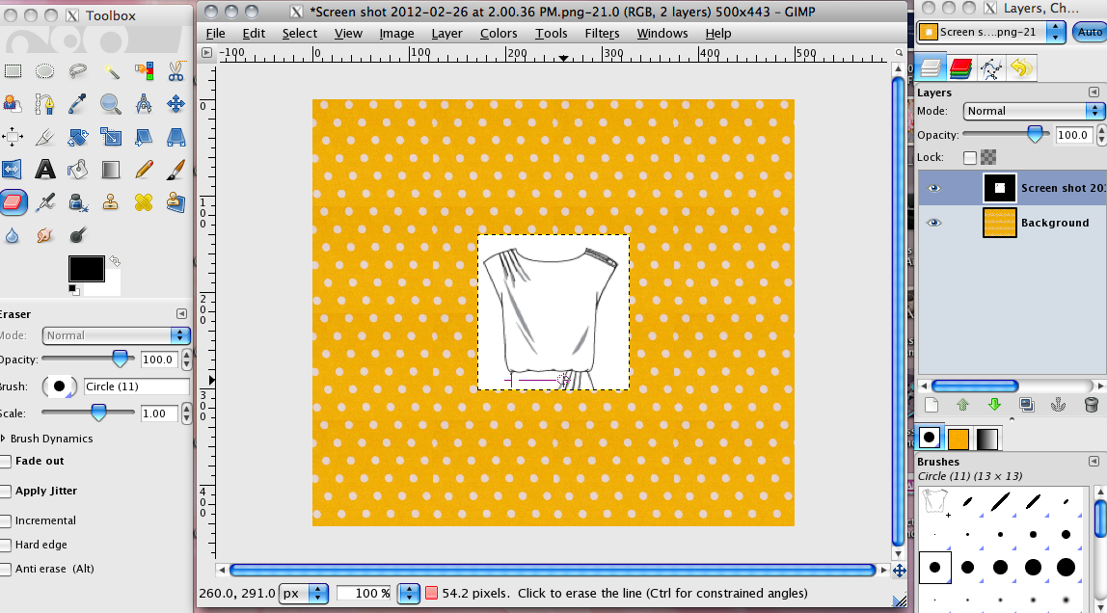Select the Fuzzy Select tool
1107x613 pixels.
pyautogui.click(x=110, y=71)
